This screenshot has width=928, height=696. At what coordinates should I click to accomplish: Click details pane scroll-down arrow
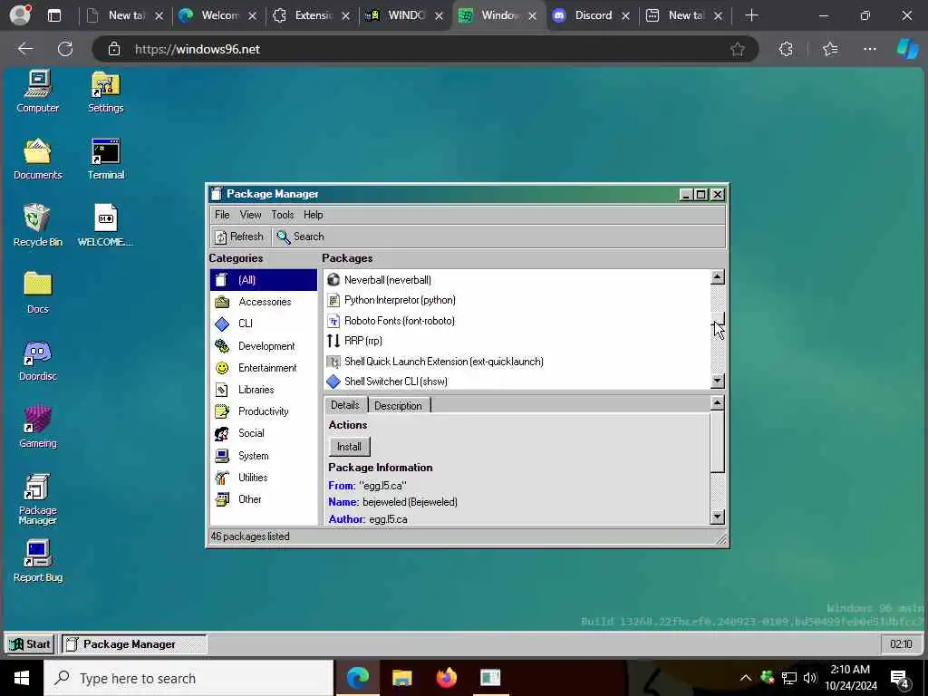[717, 517]
